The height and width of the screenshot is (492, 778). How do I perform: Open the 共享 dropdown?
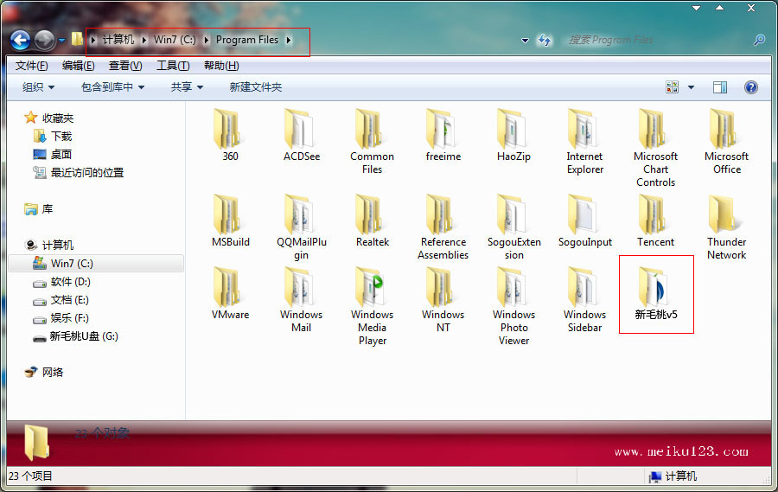click(x=187, y=87)
